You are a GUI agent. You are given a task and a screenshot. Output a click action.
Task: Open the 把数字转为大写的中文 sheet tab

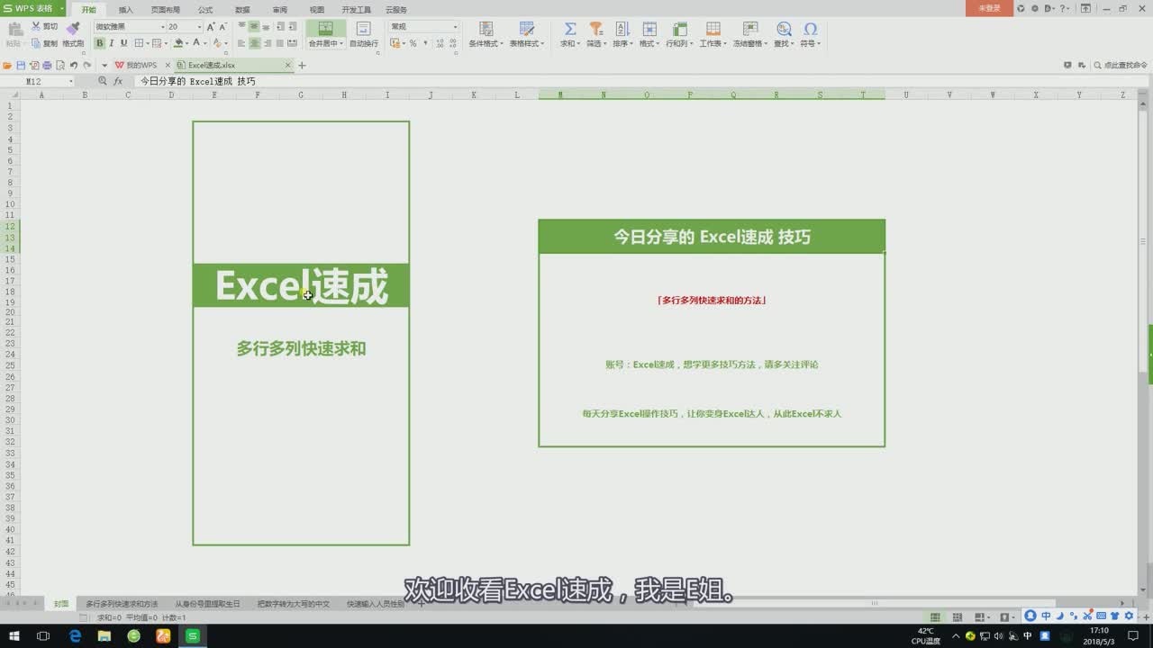pyautogui.click(x=294, y=604)
